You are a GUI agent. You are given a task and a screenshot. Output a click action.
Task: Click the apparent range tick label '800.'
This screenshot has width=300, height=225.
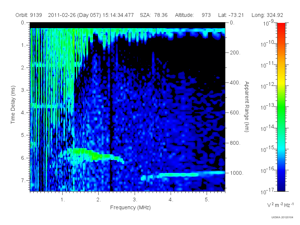(x=235, y=143)
